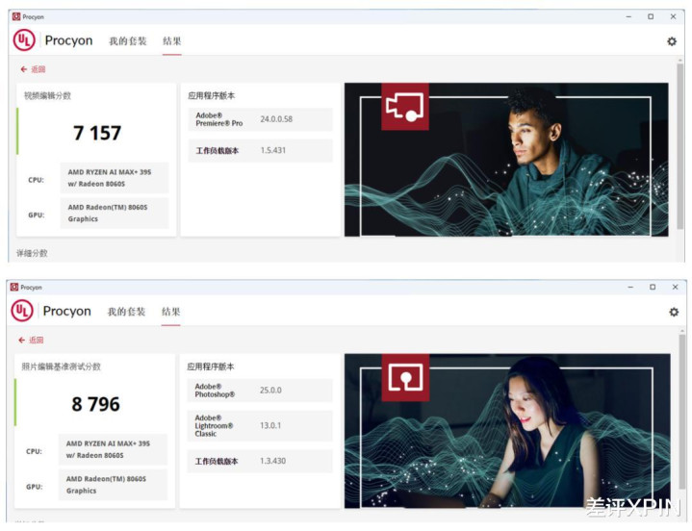Click video editing benchmark icon on top banner

(x=404, y=106)
